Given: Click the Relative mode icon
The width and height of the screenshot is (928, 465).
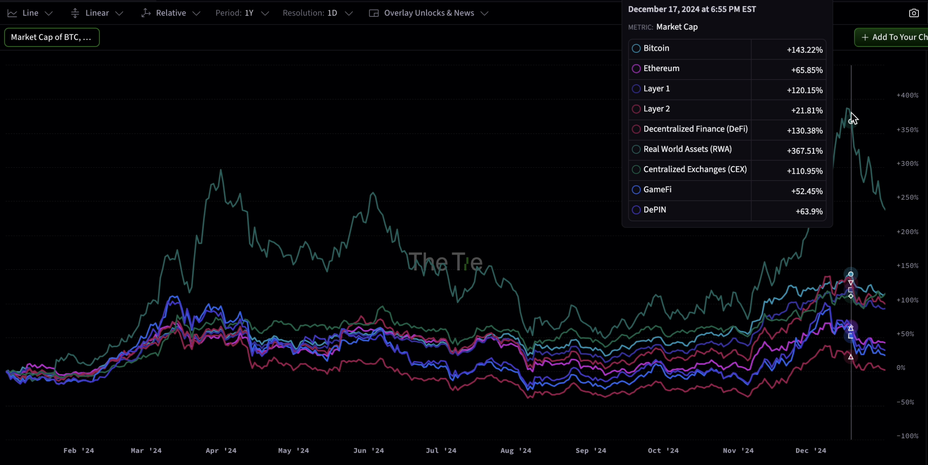Looking at the screenshot, I should coord(146,13).
